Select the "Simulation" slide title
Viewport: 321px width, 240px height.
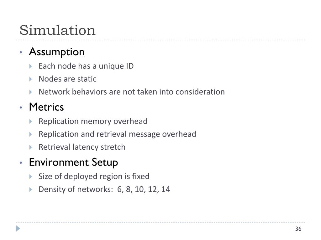click(x=58, y=30)
